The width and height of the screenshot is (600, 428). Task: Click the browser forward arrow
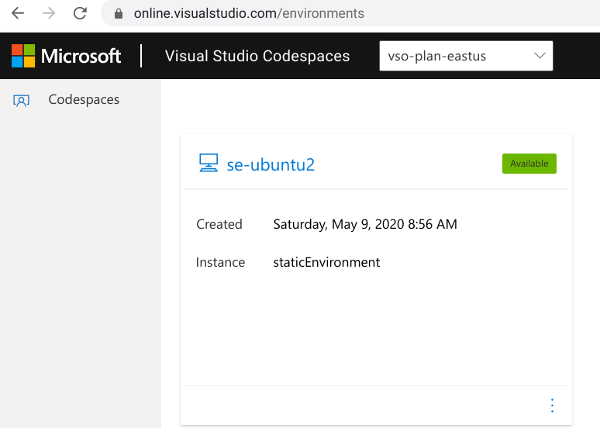pyautogui.click(x=49, y=13)
